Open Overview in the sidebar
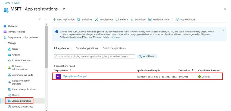The width and height of the screenshot is (231, 111). [x=13, y=26]
